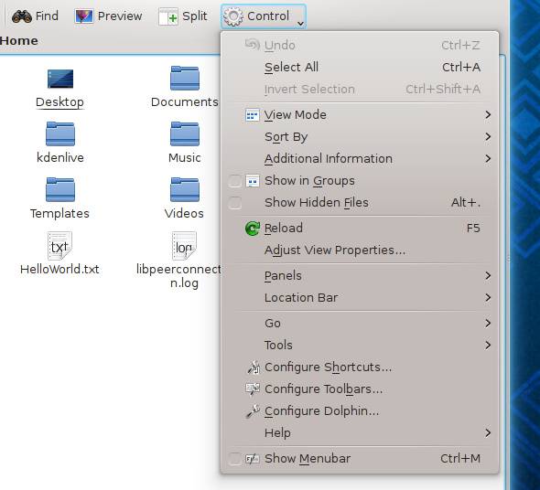Click the Control gear icon
Viewport: 540px width, 490px height.
coord(233,16)
